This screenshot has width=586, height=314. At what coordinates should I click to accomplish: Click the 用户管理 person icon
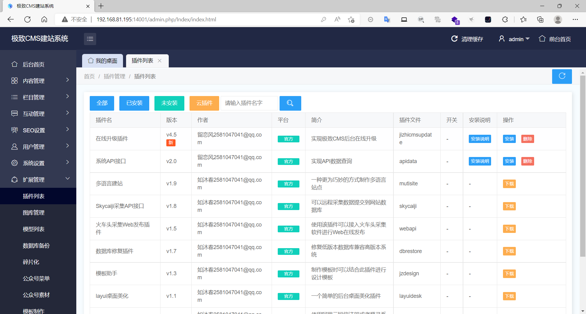pyautogui.click(x=14, y=147)
